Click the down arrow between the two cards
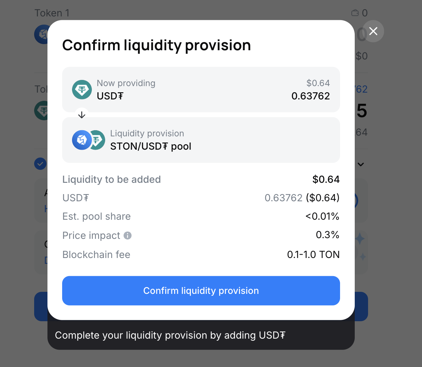 (82, 115)
